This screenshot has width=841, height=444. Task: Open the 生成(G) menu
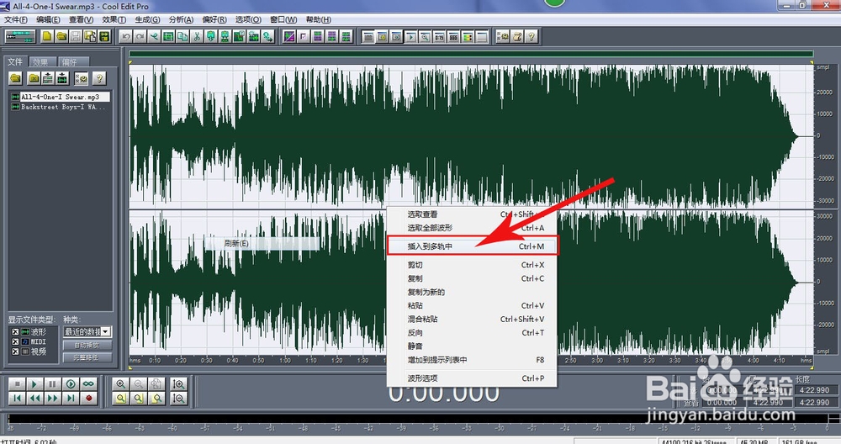click(147, 19)
